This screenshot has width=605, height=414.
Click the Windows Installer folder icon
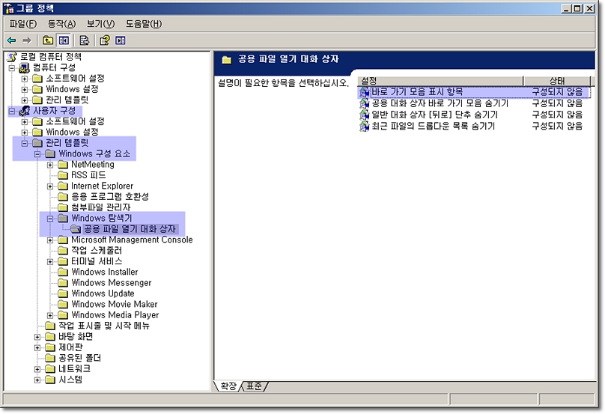pos(62,272)
